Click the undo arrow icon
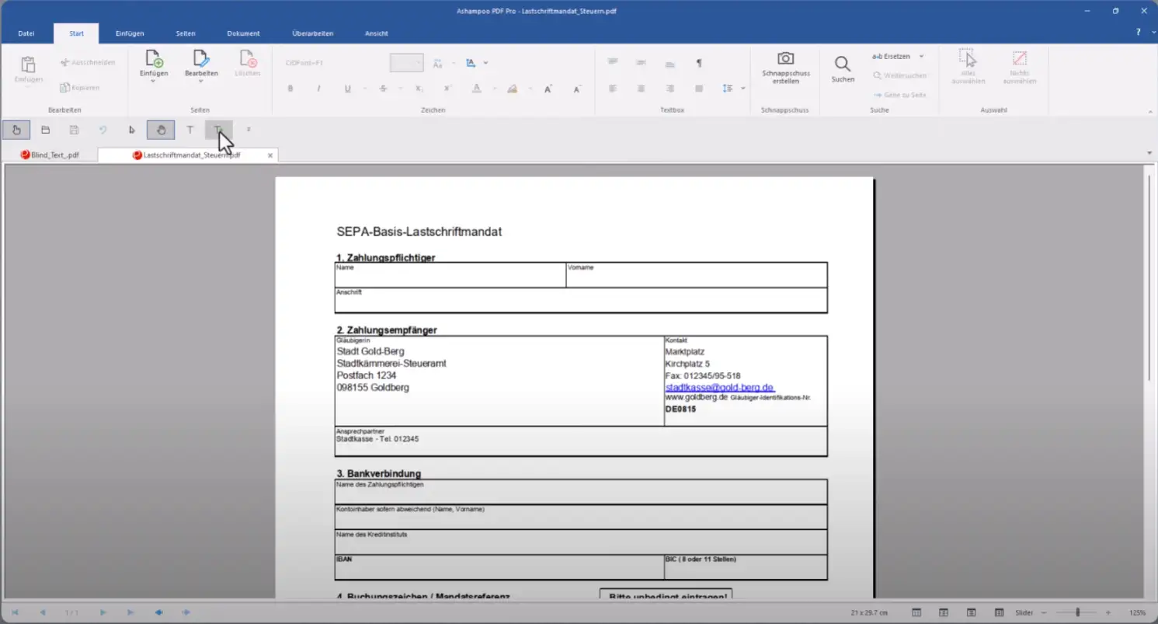This screenshot has height=624, width=1158. point(103,130)
